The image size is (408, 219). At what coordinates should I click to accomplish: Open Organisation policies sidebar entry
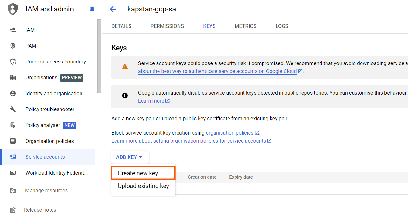(48, 141)
